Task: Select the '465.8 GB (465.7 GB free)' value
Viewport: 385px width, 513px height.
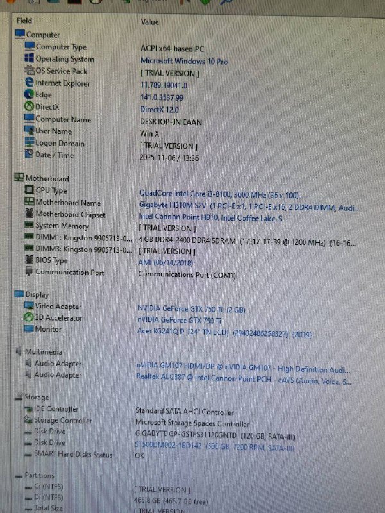Action: [171, 501]
